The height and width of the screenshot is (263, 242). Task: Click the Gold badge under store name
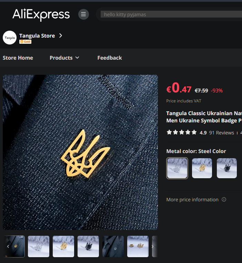[x=25, y=42]
